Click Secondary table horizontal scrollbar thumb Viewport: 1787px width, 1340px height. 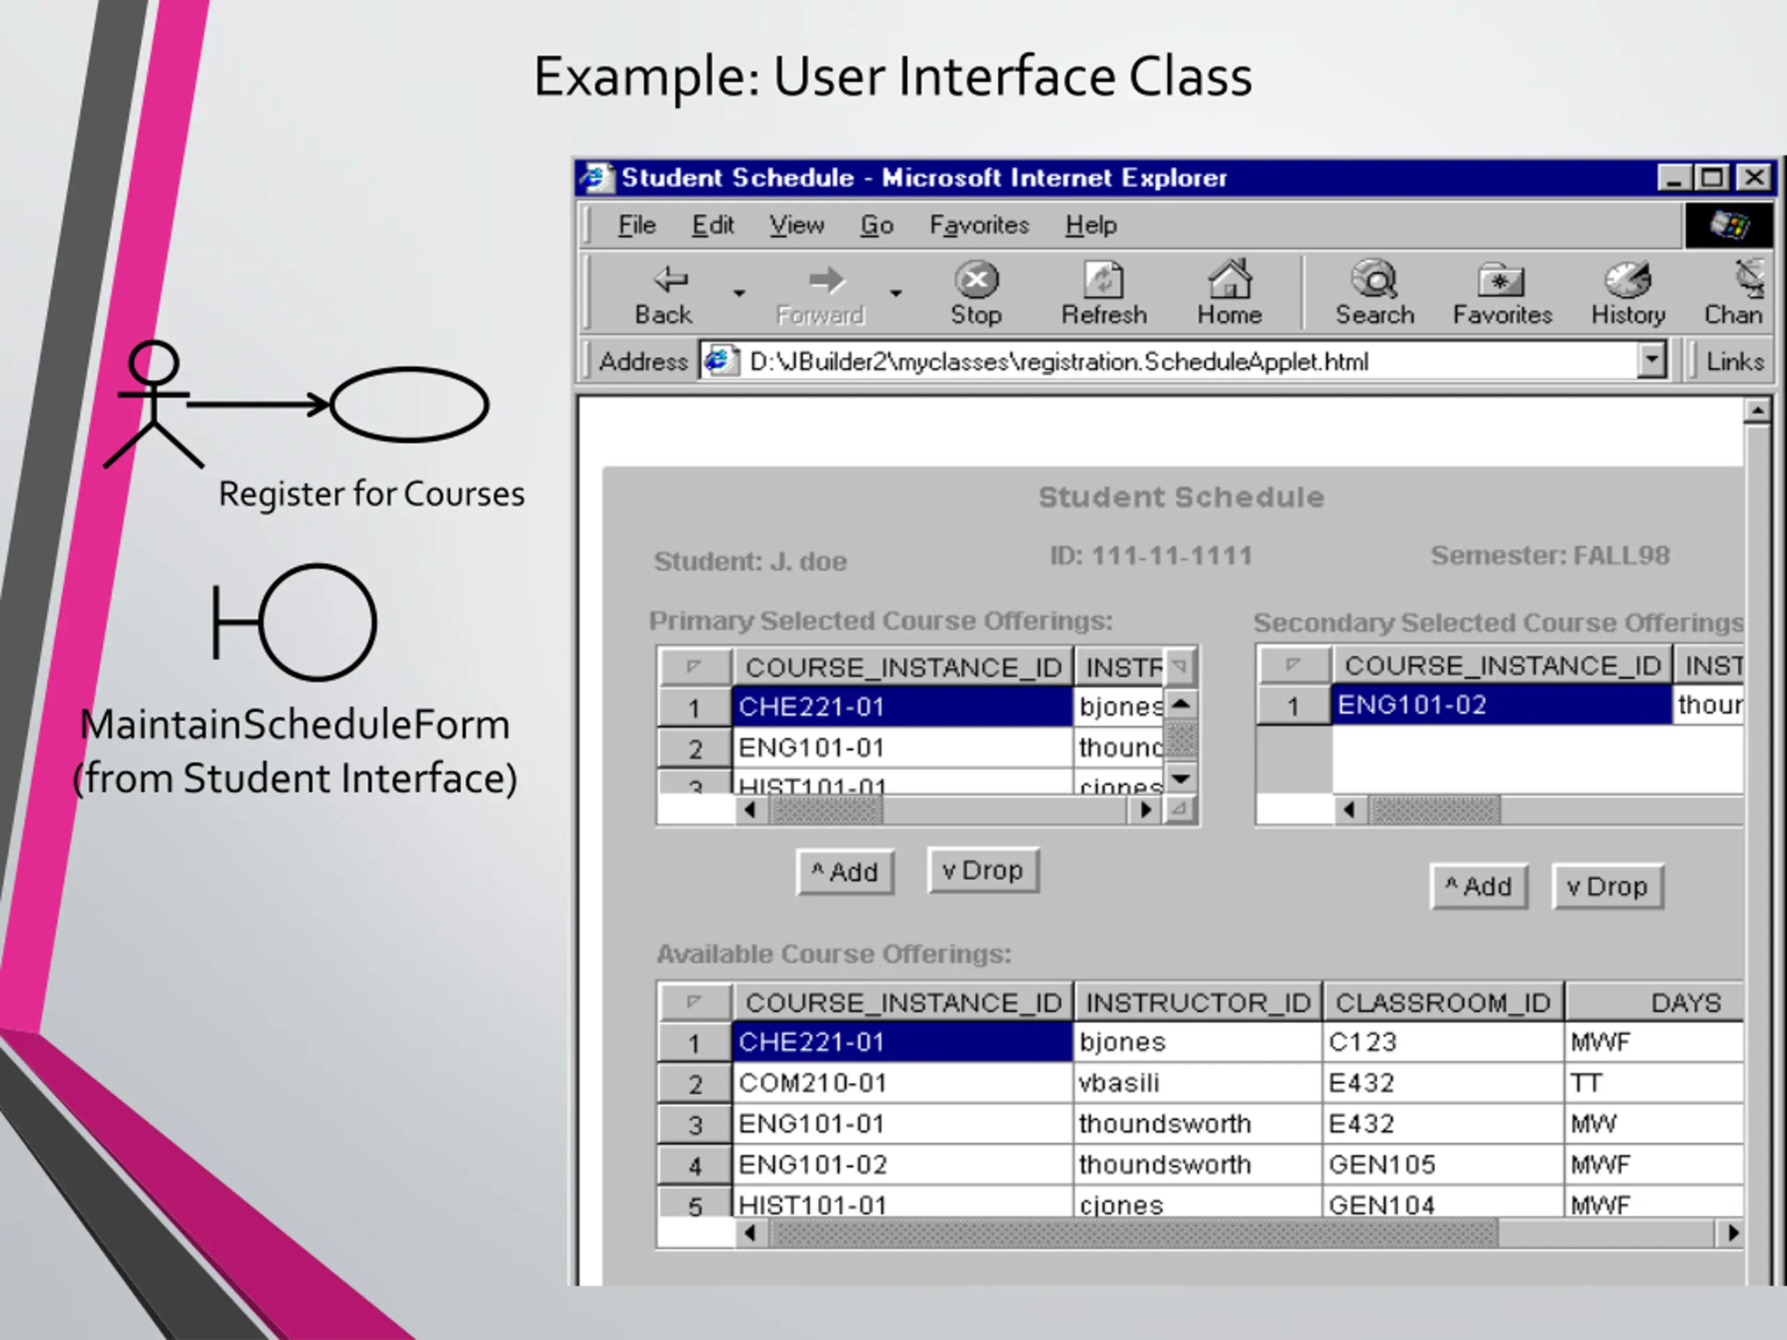coord(1434,810)
